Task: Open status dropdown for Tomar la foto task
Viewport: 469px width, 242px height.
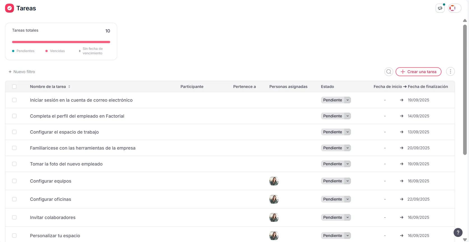Action: point(348,164)
